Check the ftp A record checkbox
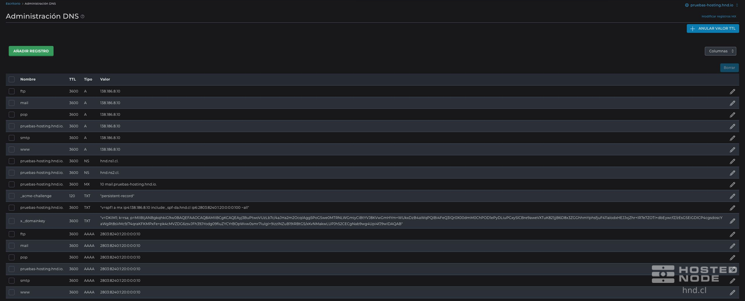The height and width of the screenshot is (301, 745). pyautogui.click(x=12, y=91)
